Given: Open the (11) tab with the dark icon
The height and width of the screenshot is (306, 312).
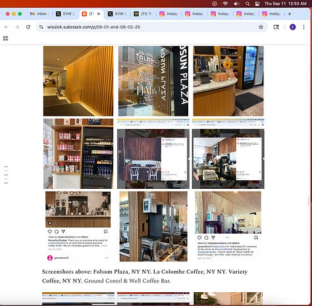Looking at the screenshot, I should click(143, 14).
